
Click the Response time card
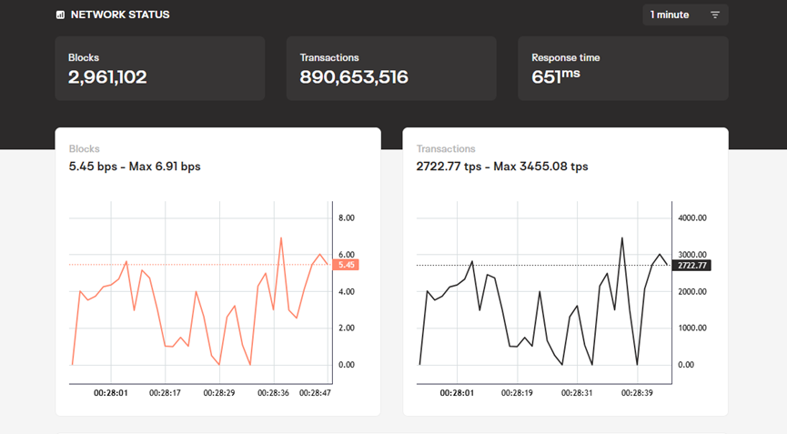623,68
